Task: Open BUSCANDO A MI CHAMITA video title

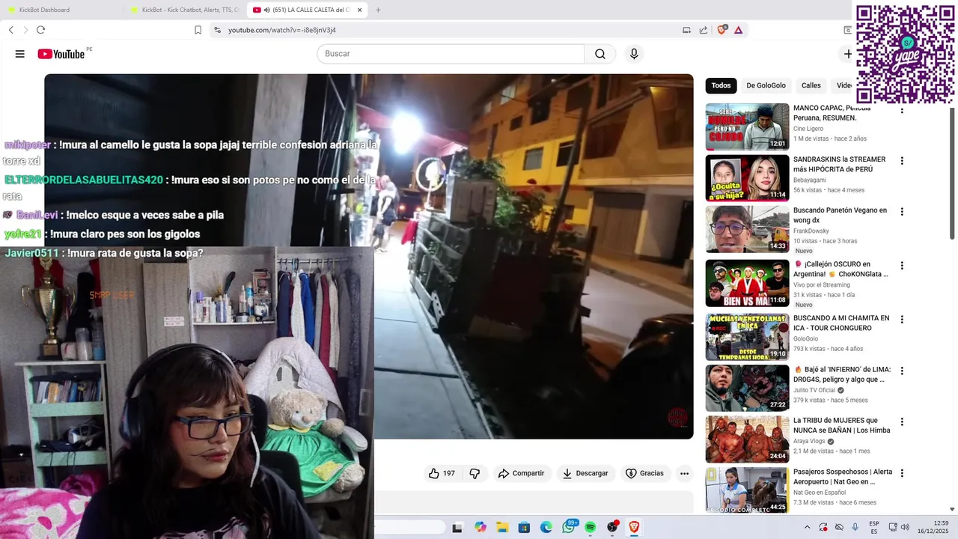Action: [841, 323]
